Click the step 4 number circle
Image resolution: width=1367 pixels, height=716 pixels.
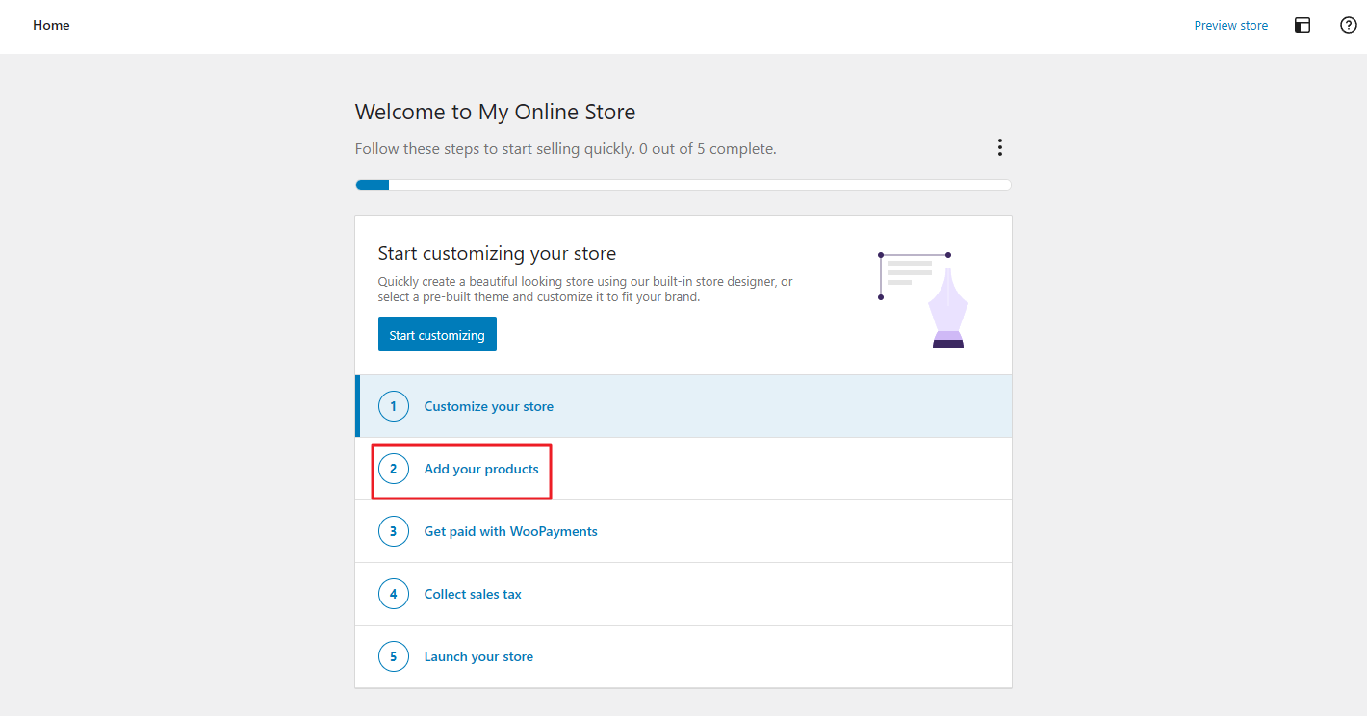[x=394, y=594]
